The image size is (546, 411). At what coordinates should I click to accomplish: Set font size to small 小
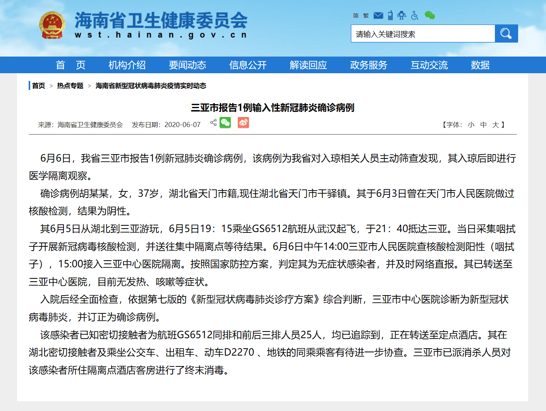471,125
